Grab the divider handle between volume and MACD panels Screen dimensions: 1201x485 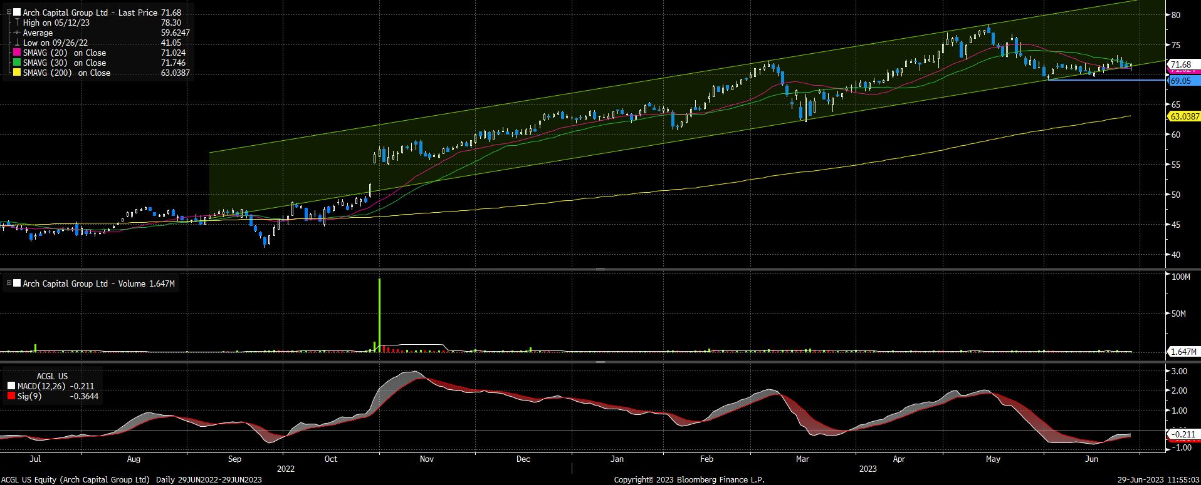pyautogui.click(x=600, y=362)
